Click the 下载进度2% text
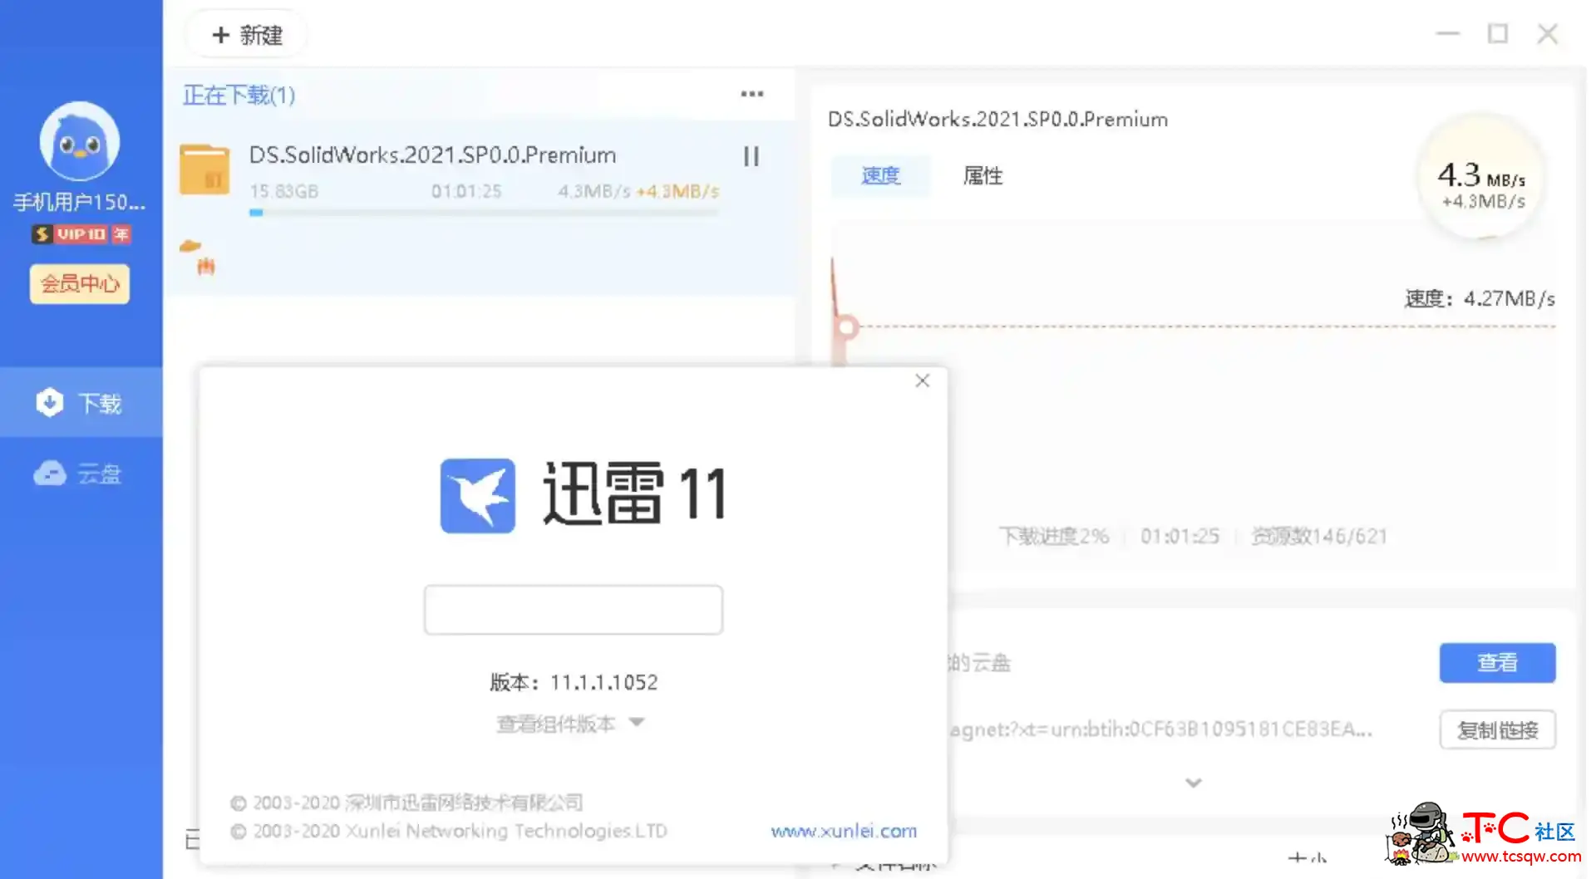Screen dimensions: 1591x879 pos(1054,536)
